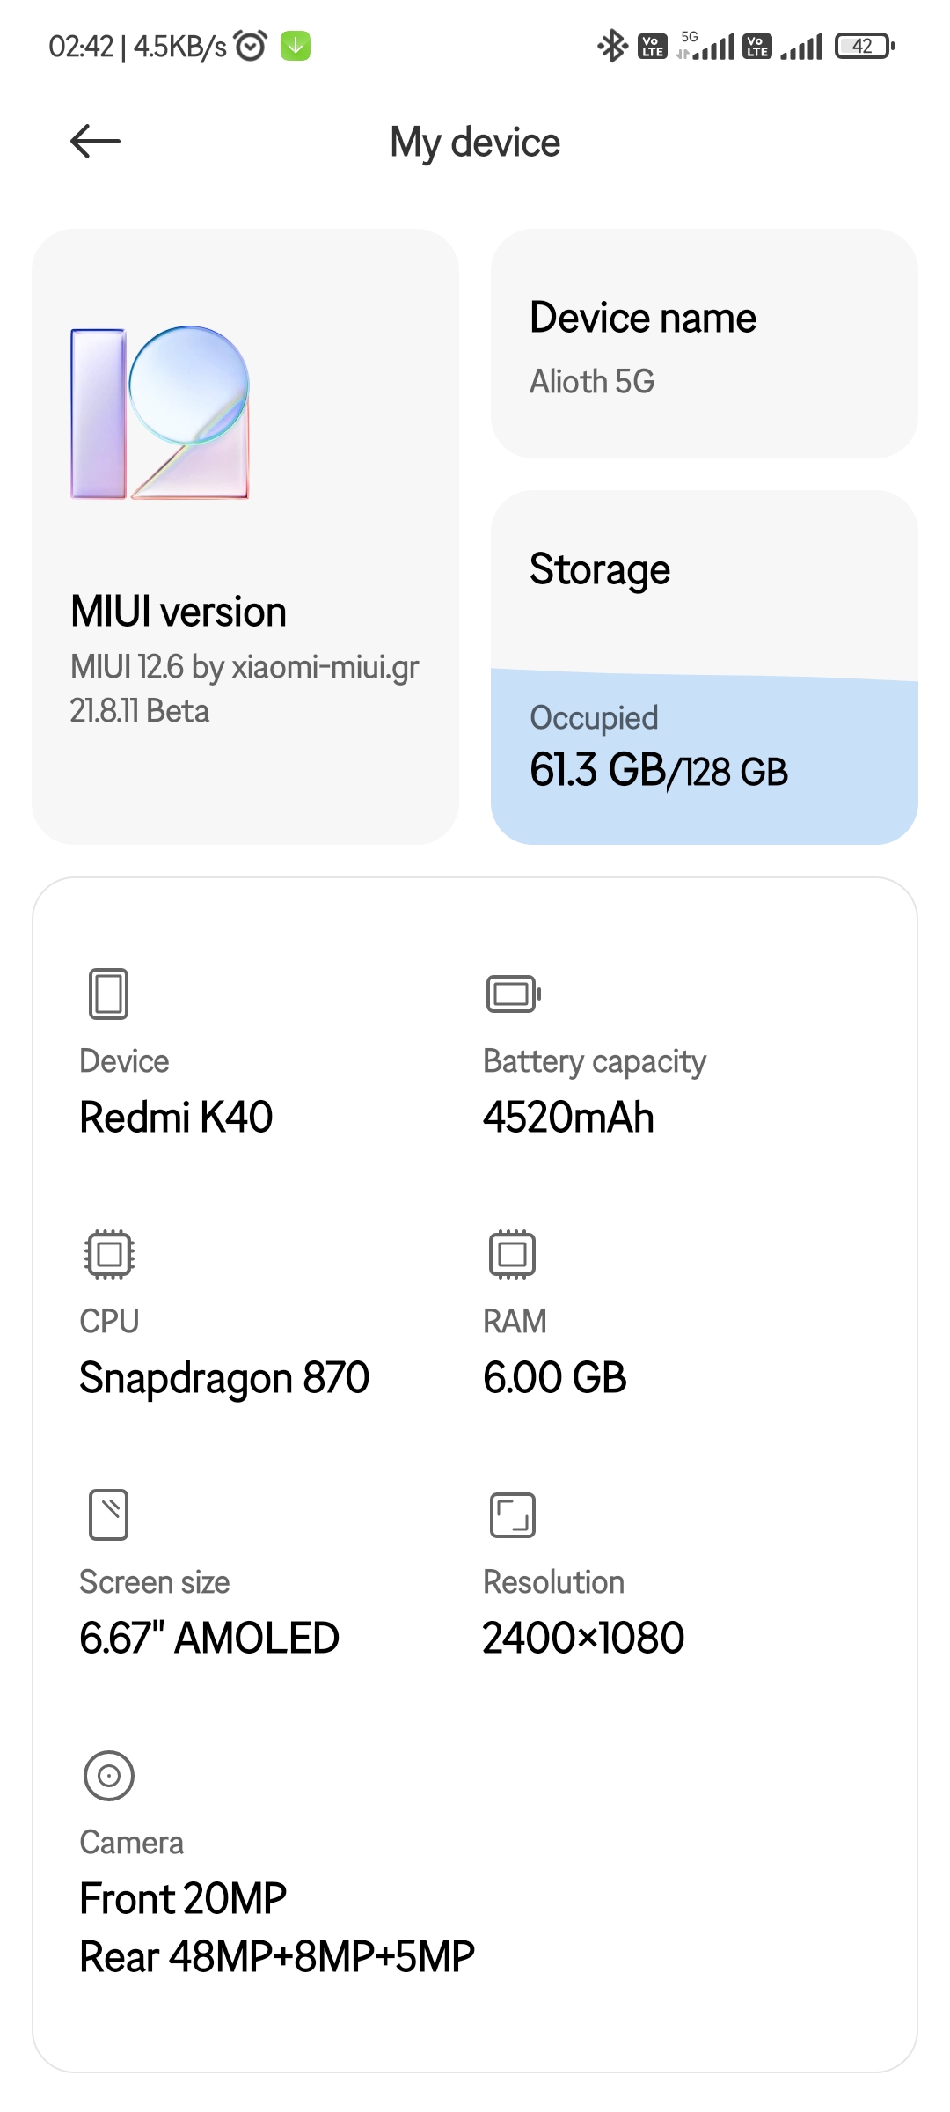Open the Device name card

point(704,344)
